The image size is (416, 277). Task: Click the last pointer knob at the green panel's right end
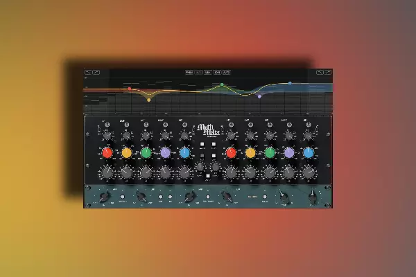pos(313,197)
